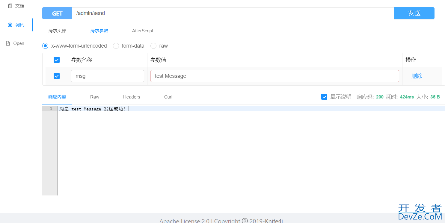Select the form-data radio button
445x223 pixels.
(116, 46)
